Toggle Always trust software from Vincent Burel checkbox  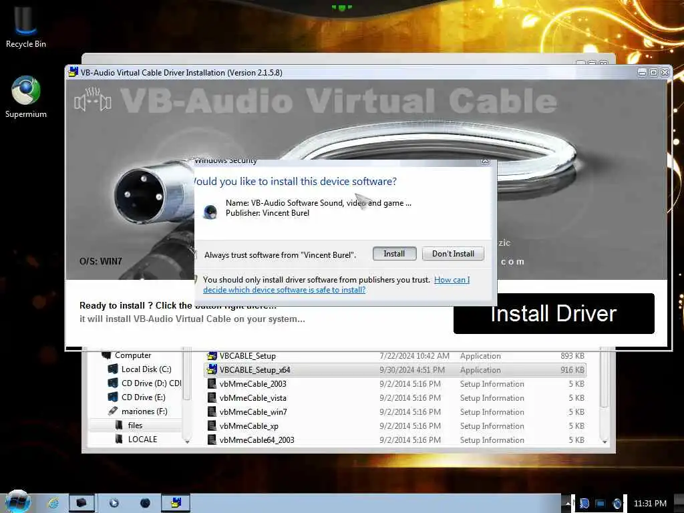point(196,254)
